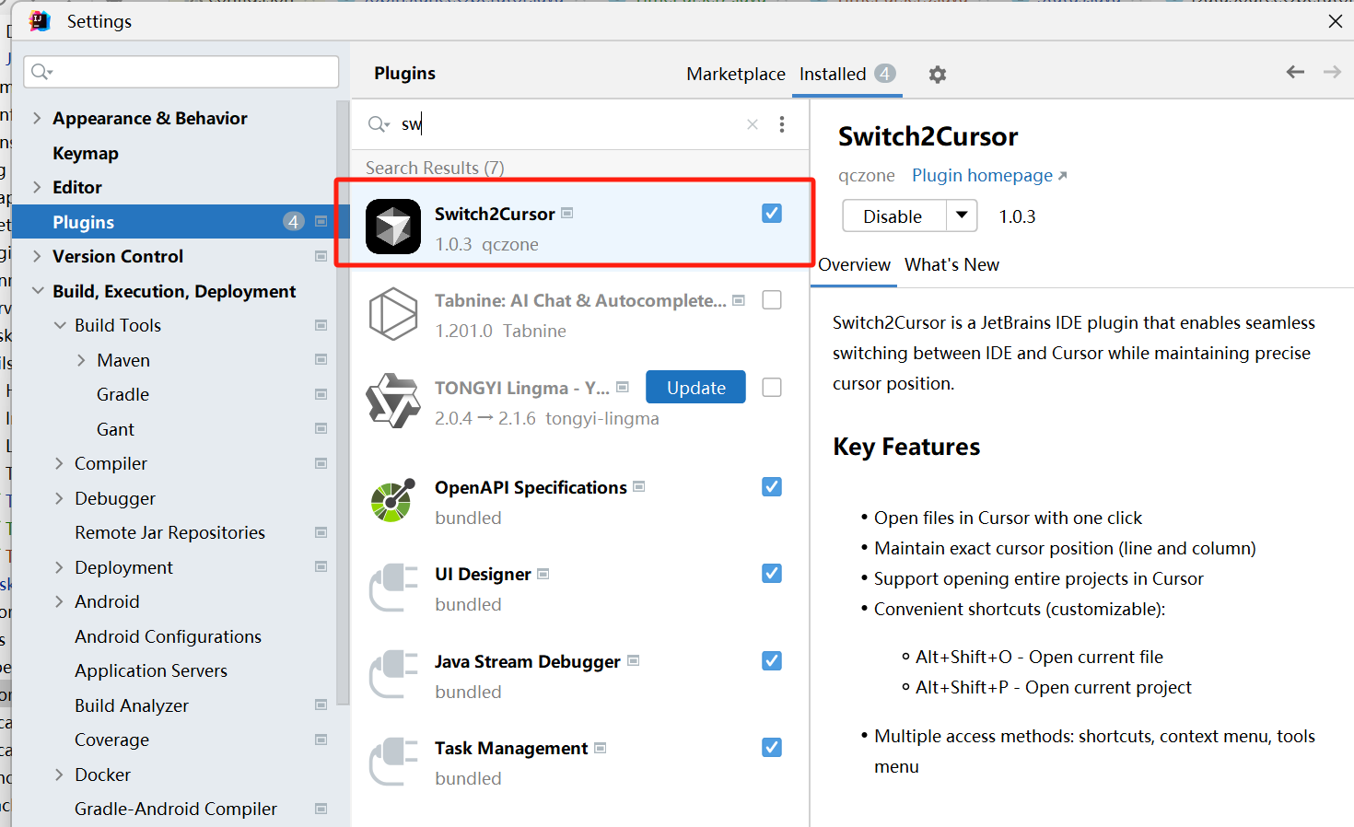This screenshot has width=1354, height=827.
Task: Open the Disable button dropdown arrow
Action: point(962,215)
